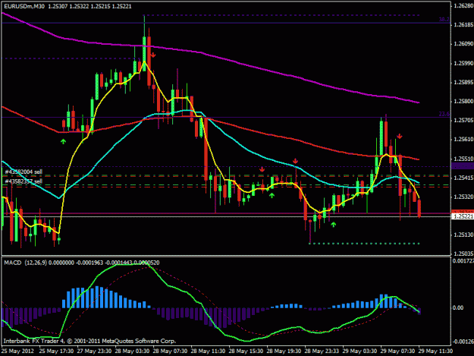The image size is (474, 356).
Task: Click the 28 May 15:30 time label
Action: point(246,351)
